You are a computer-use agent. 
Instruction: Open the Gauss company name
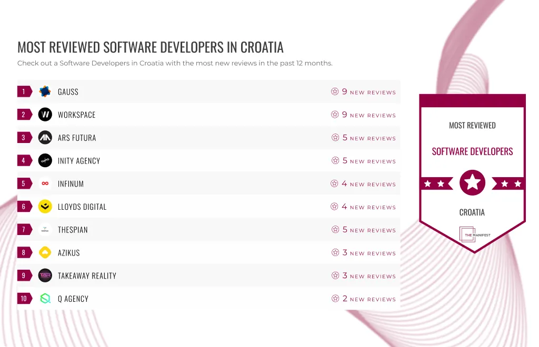coord(68,92)
